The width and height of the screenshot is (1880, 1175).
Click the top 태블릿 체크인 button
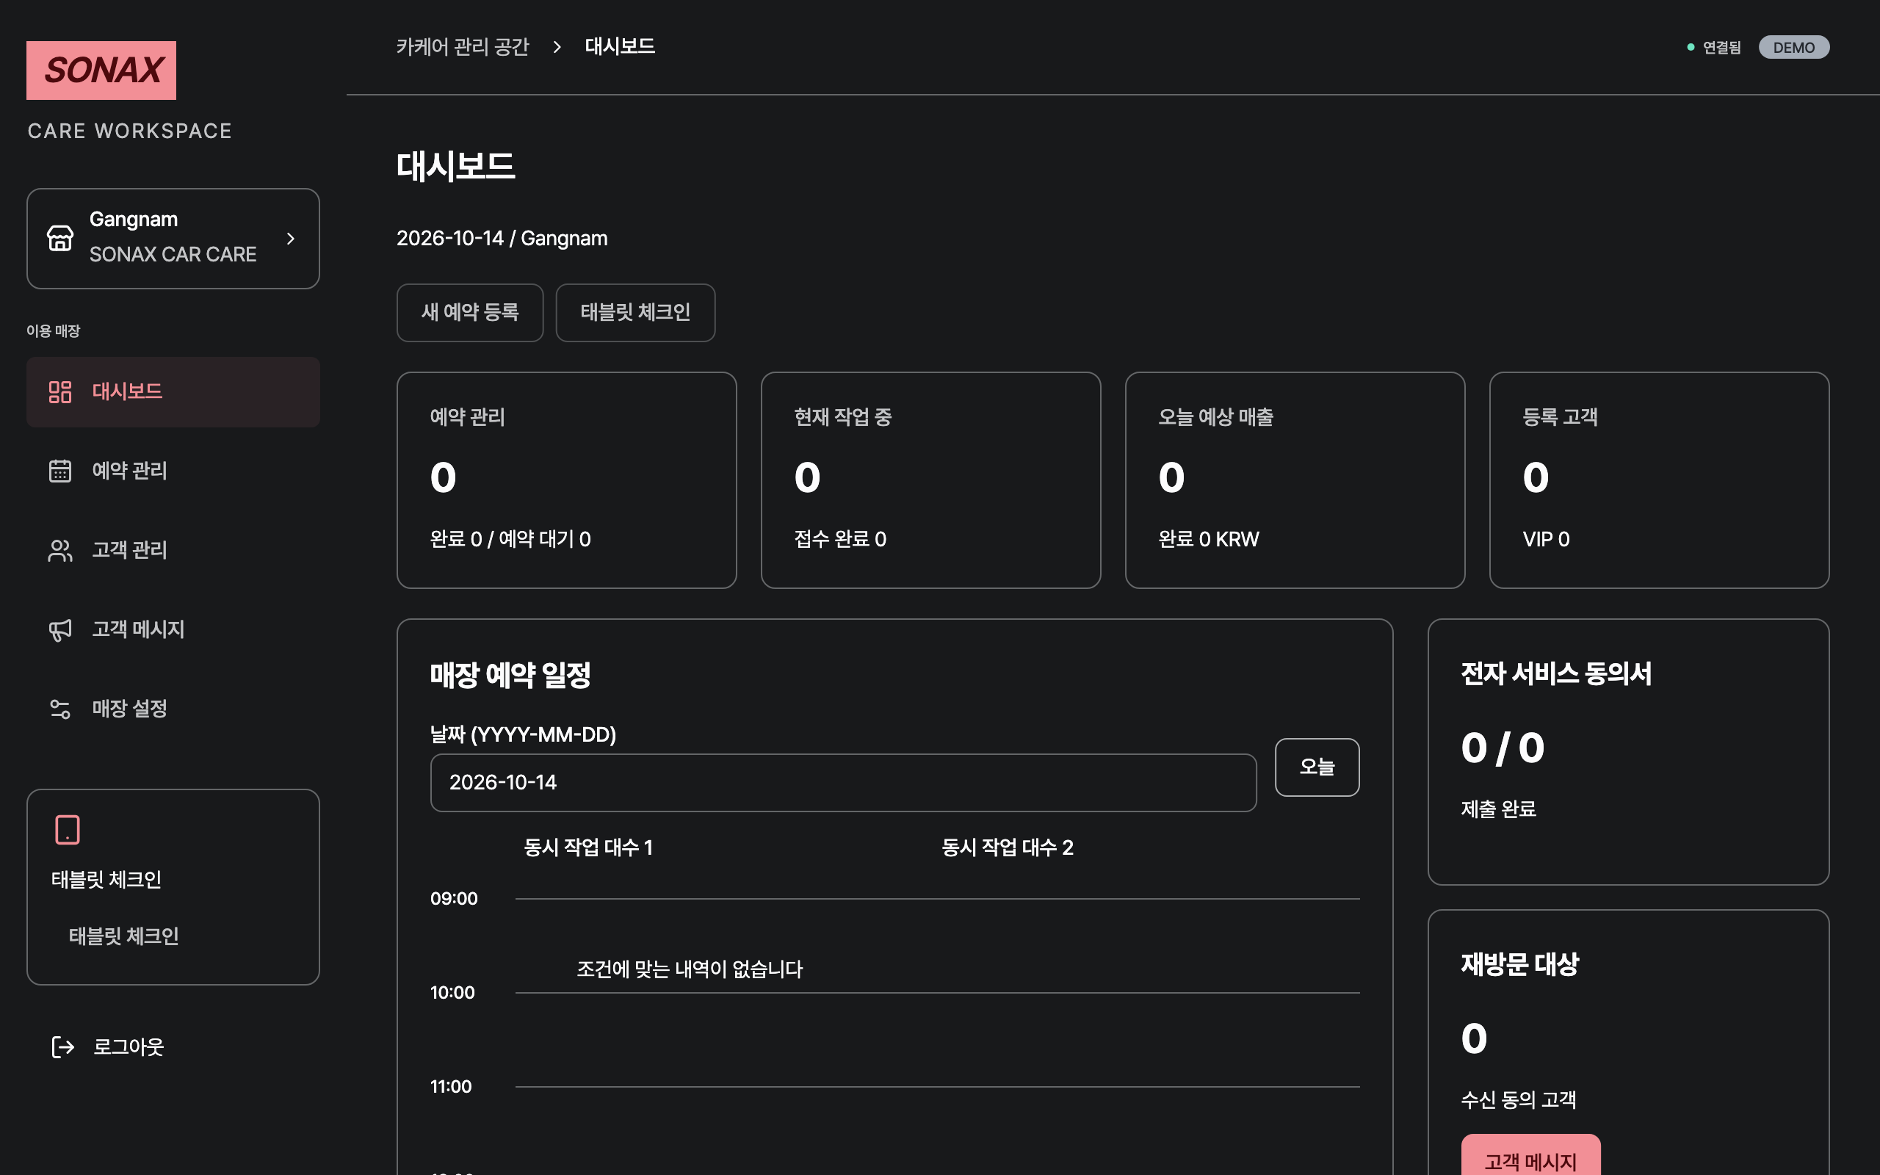[635, 312]
